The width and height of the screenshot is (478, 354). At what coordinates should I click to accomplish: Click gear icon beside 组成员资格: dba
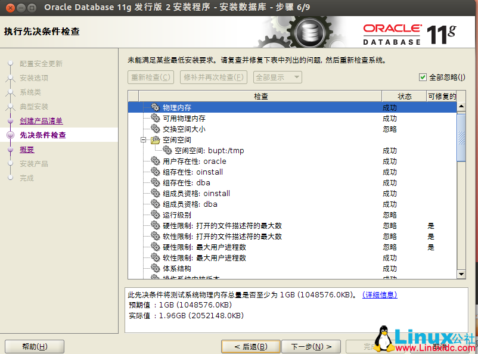pyautogui.click(x=155, y=204)
